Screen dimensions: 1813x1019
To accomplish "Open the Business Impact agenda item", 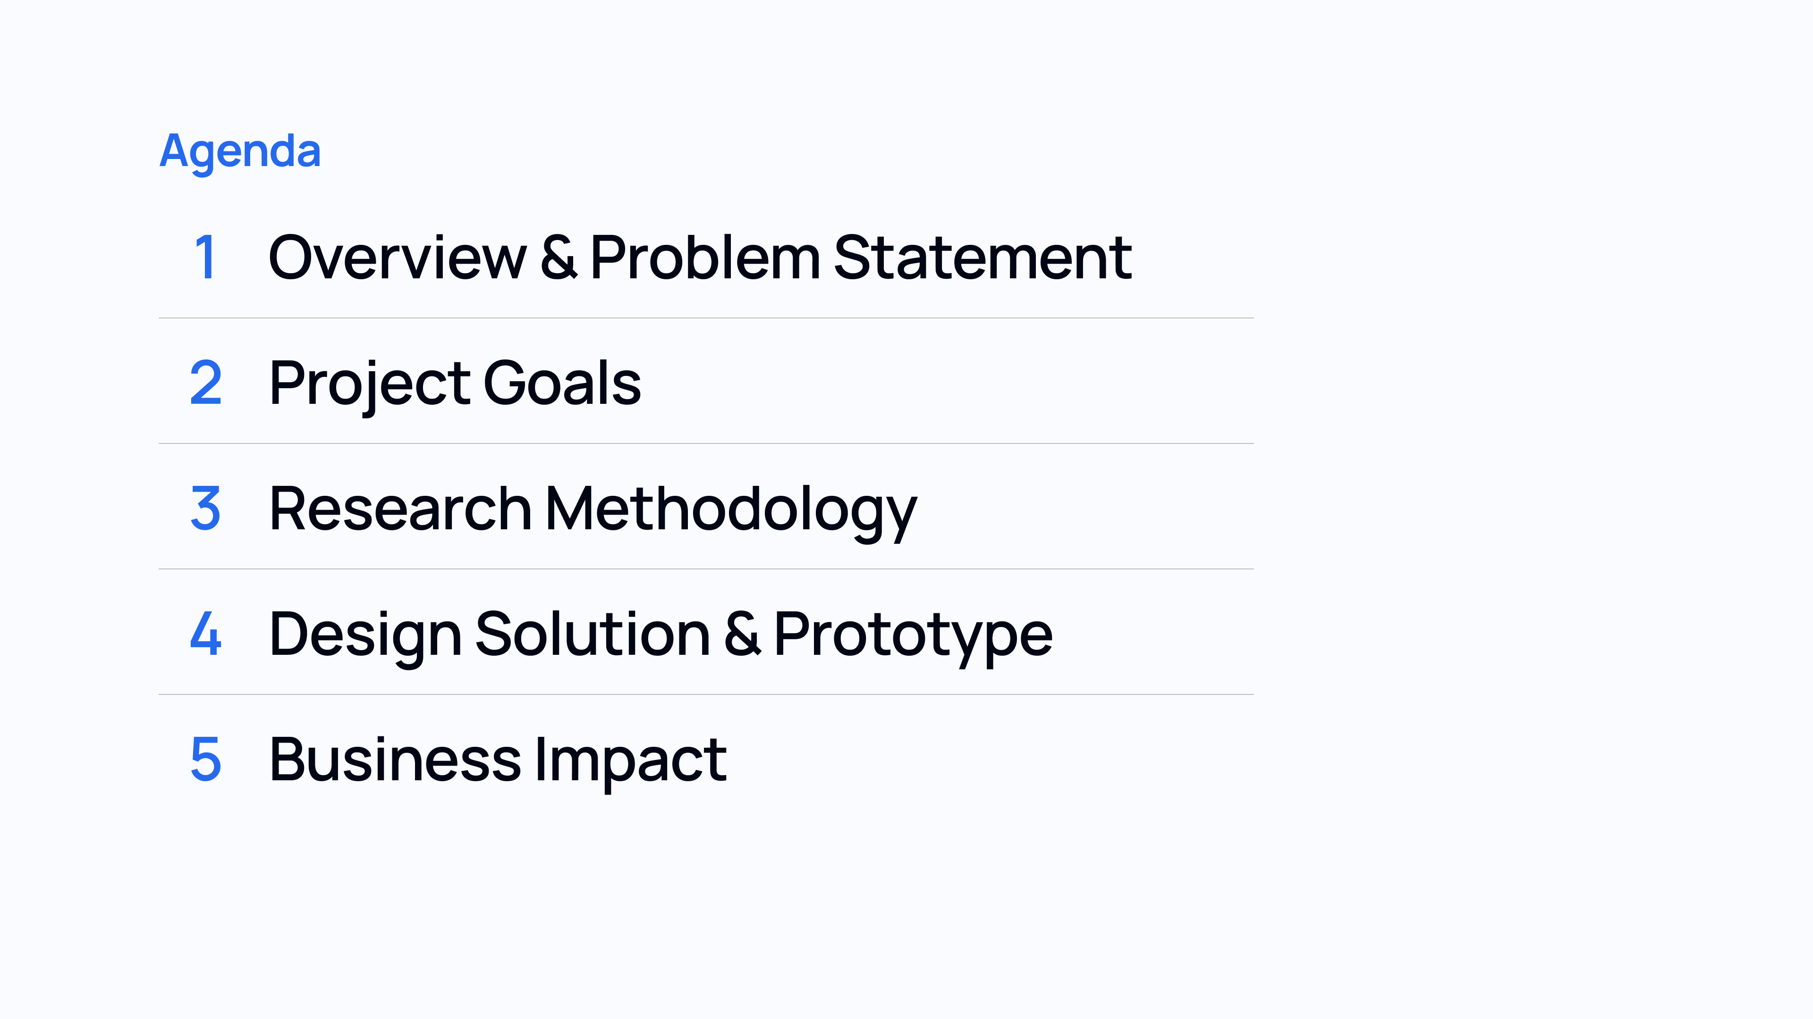I will click(498, 759).
